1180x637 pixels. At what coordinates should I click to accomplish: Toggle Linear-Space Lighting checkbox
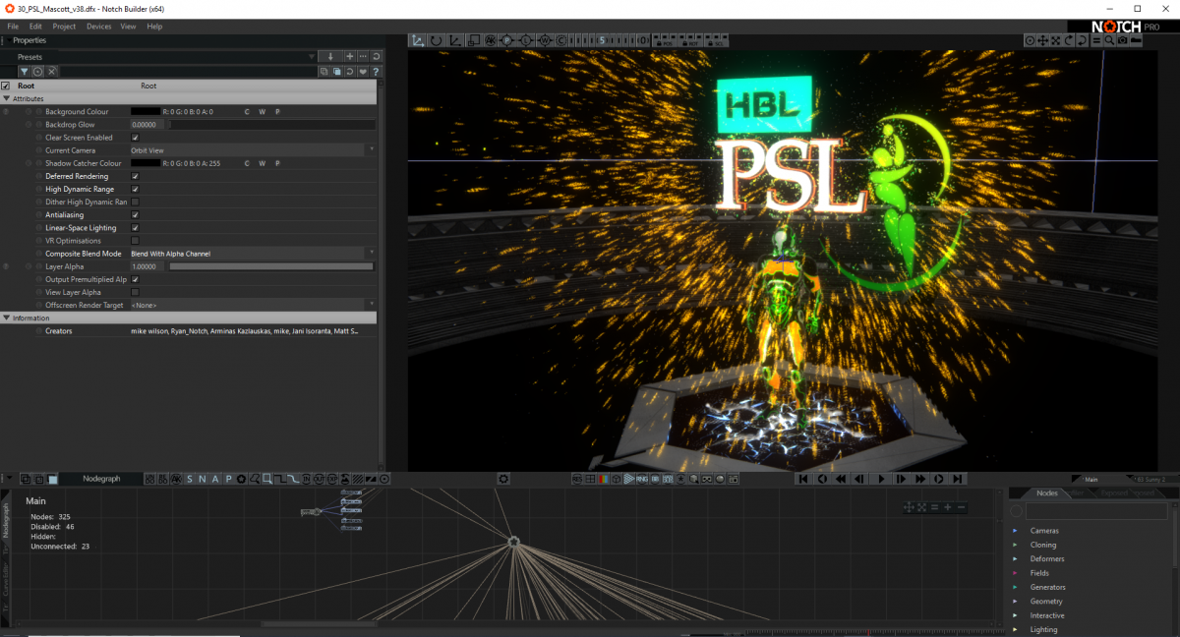tap(135, 227)
